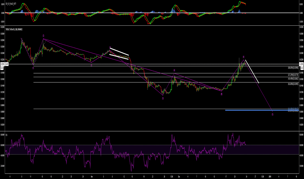Select the 127.20% Fibonacci level label
The height and width of the screenshot is (179, 304).
pos(293,75)
